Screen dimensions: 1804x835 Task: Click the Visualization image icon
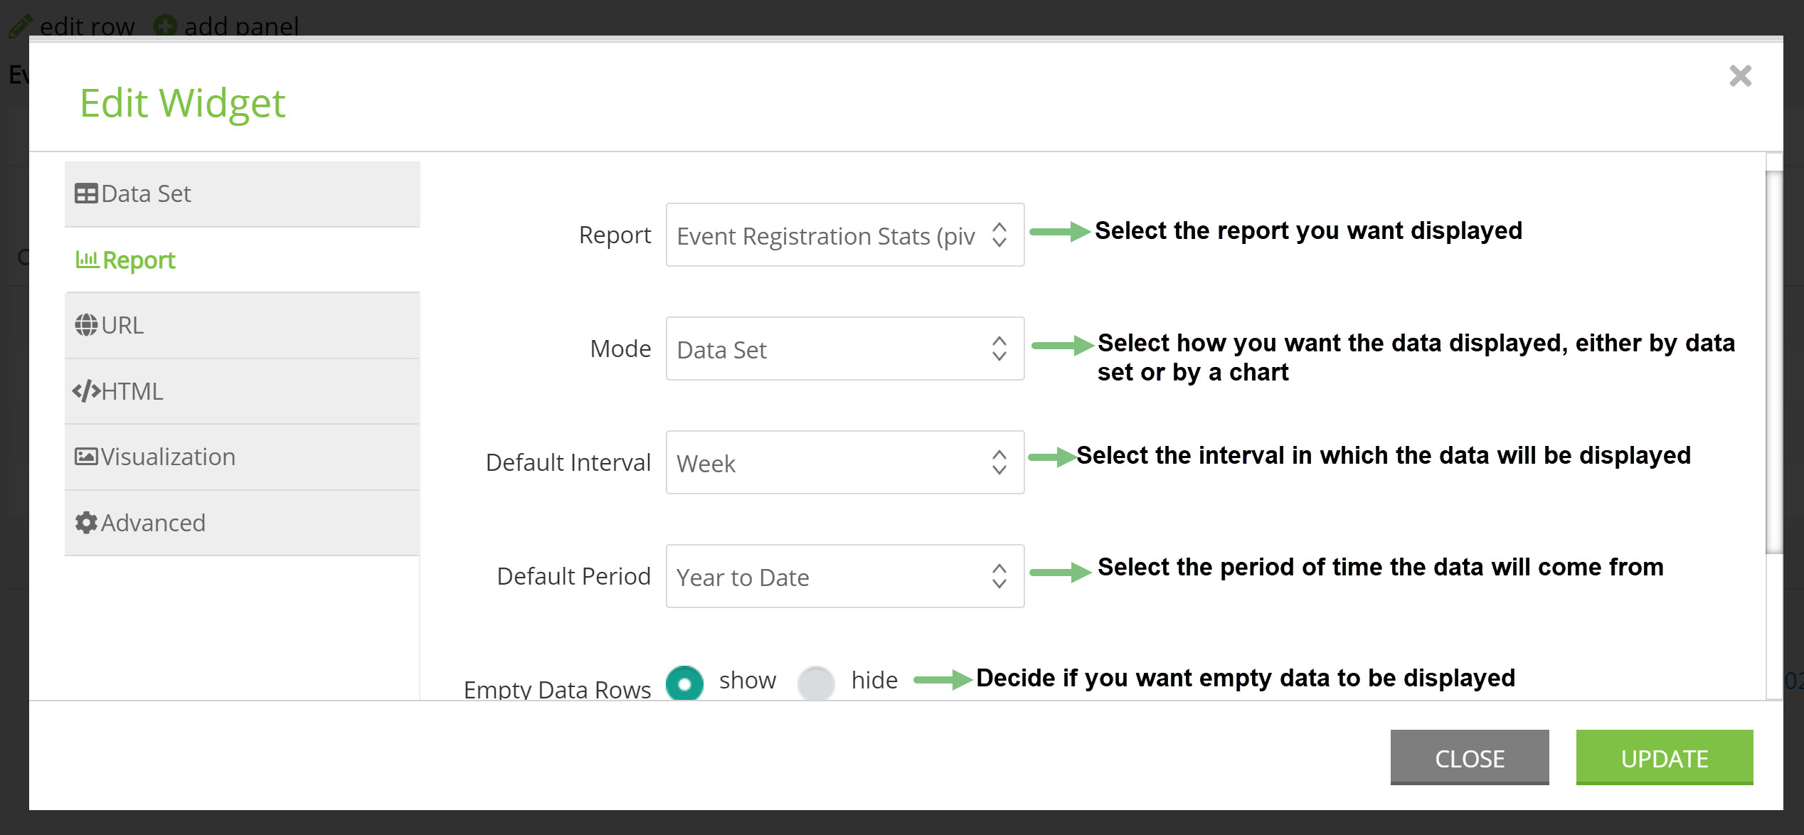point(86,457)
